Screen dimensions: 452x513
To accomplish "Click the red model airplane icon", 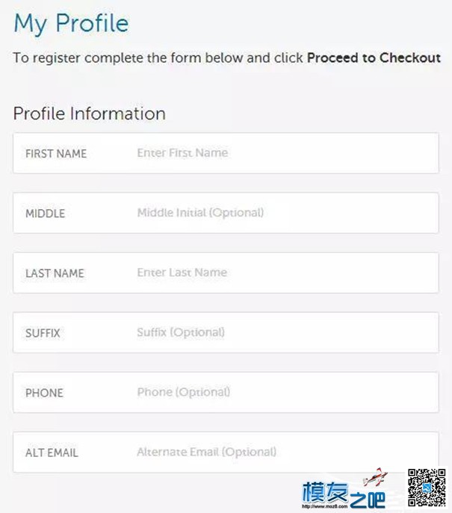I will (x=376, y=476).
